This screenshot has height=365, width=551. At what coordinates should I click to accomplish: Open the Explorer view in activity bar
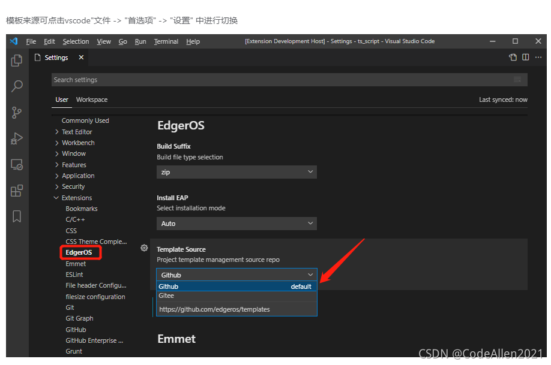(17, 61)
